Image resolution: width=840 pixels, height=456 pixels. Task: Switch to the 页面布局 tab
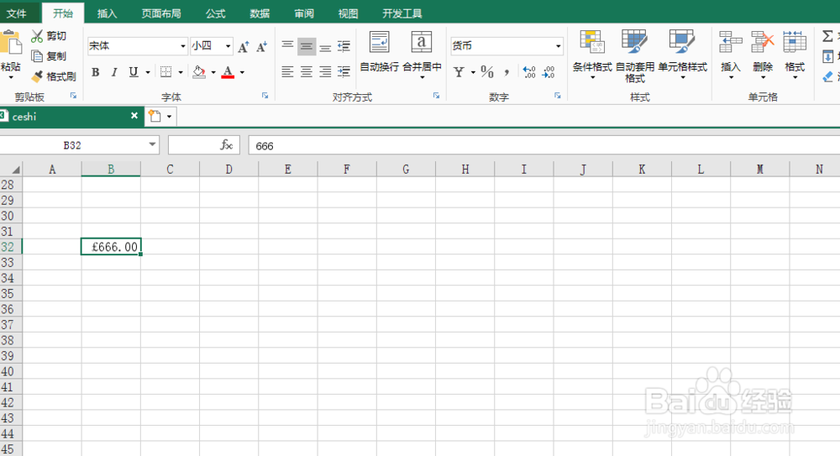[161, 13]
